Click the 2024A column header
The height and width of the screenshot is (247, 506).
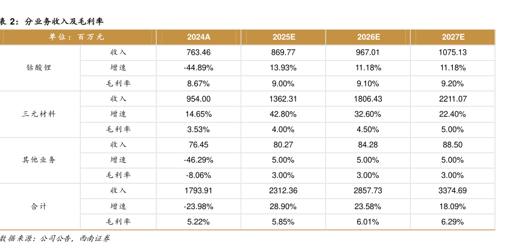(198, 37)
